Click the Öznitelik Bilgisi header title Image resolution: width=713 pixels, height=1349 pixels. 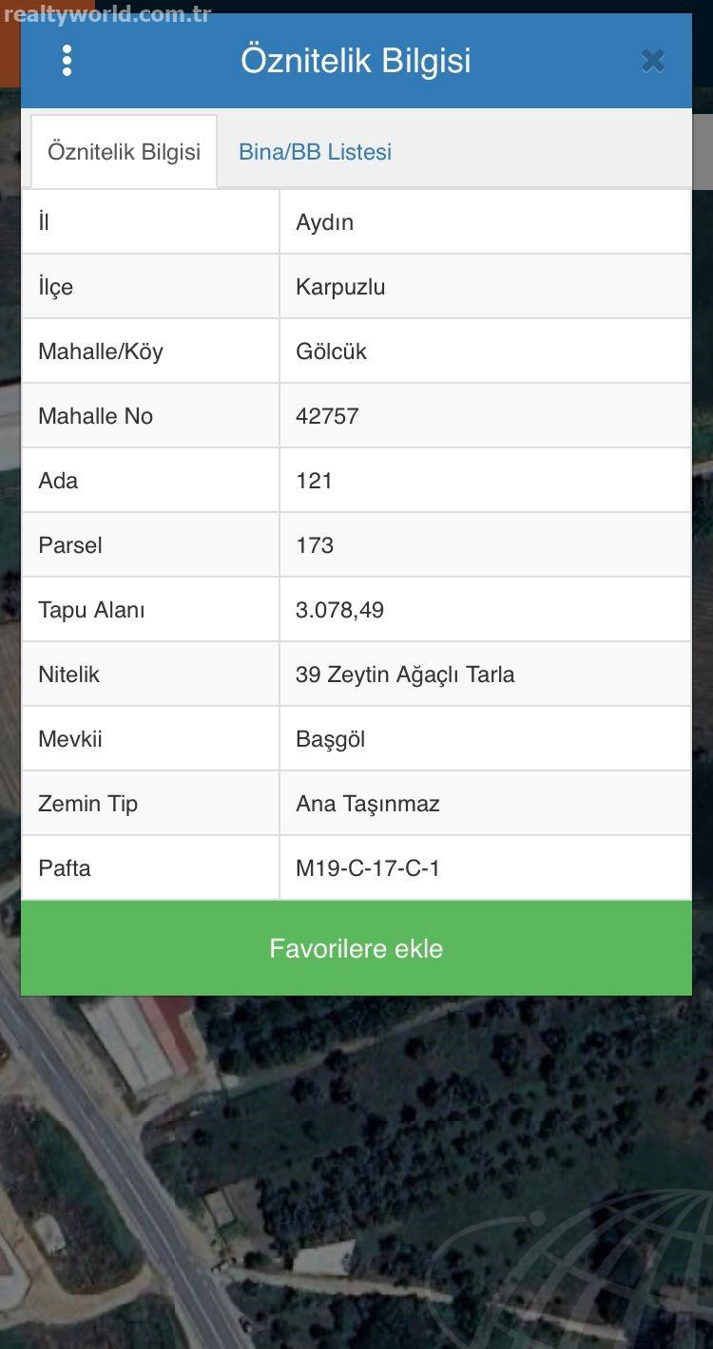[x=356, y=61]
